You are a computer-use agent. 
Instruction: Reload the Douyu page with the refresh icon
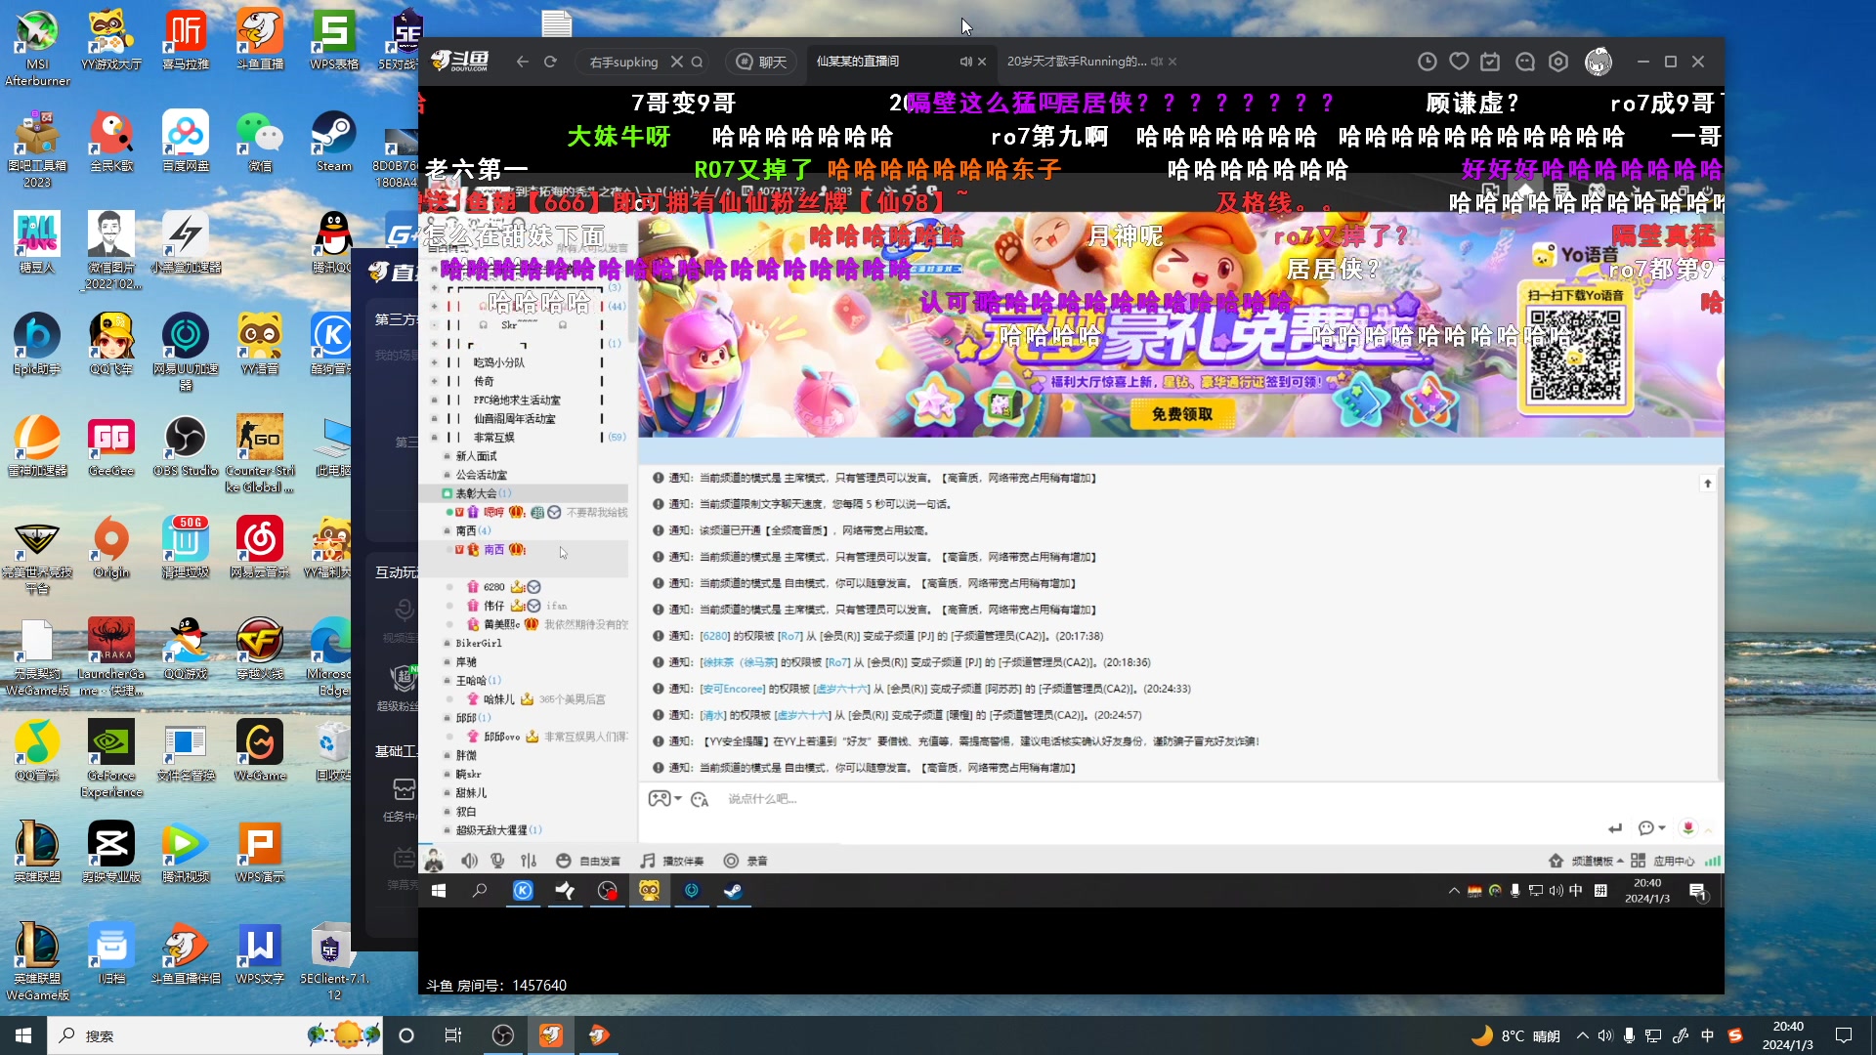[550, 62]
